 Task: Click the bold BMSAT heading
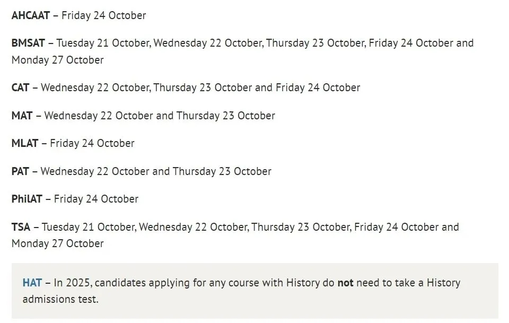coord(29,43)
